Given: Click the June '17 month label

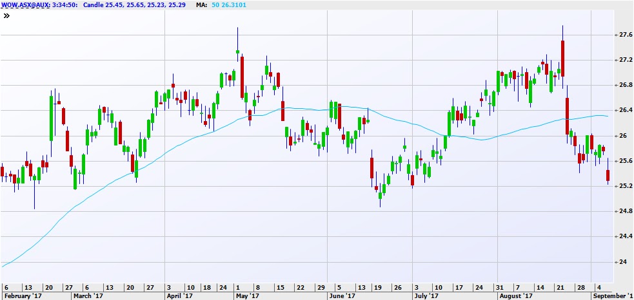Looking at the screenshot, I should tap(341, 296).
